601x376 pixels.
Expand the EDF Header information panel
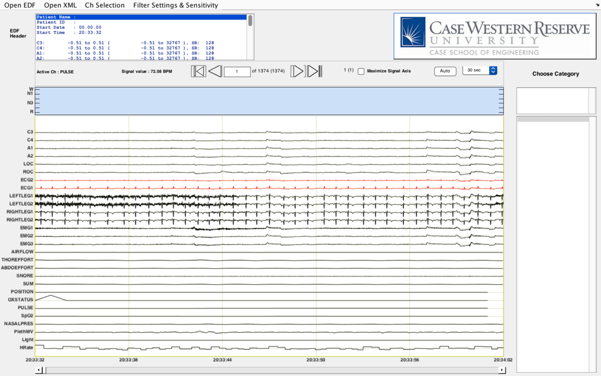point(142,36)
